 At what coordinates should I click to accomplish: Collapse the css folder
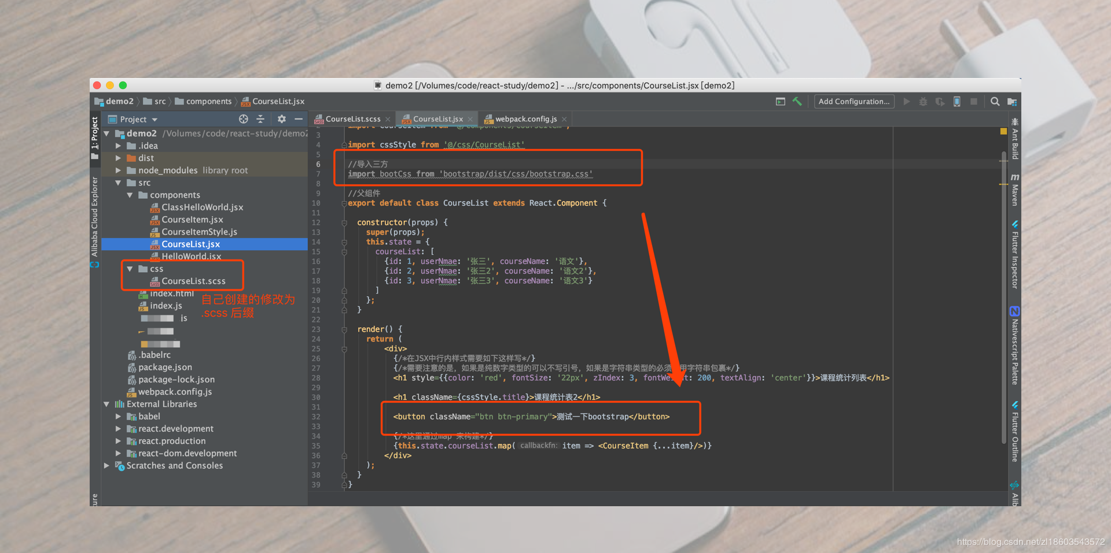click(x=130, y=269)
